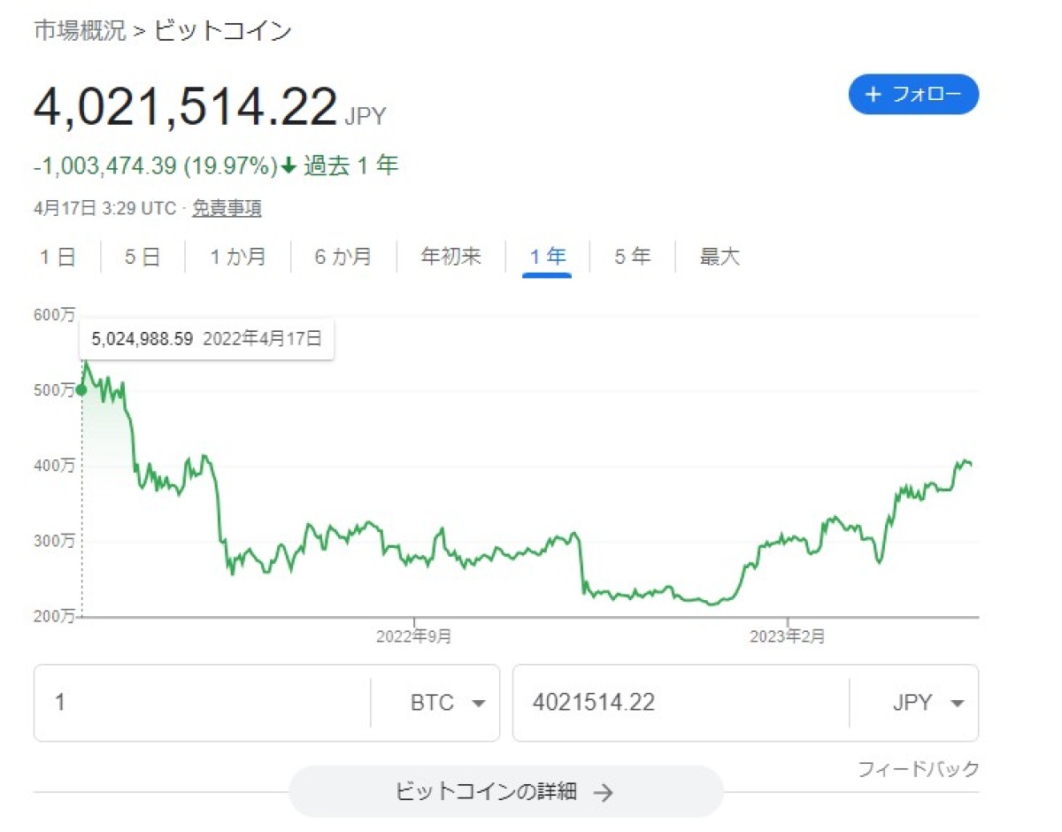The image size is (1062, 832).
Task: Open the BTC currency dropdown arrow
Action: (479, 704)
